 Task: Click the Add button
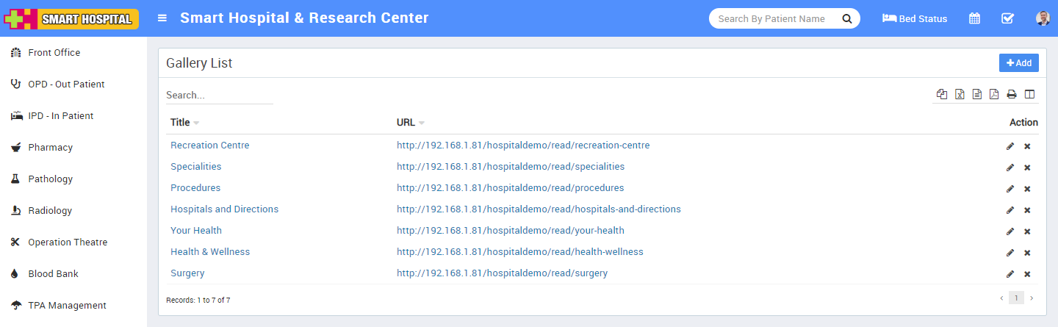1018,63
